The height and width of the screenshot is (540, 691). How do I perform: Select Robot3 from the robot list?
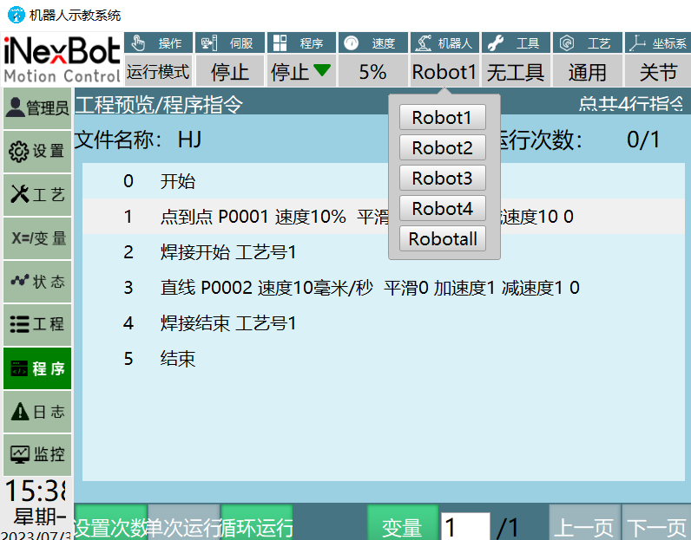click(x=443, y=179)
